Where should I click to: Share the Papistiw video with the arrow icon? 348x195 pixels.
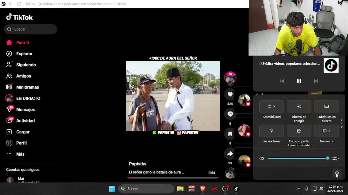(x=230, y=154)
